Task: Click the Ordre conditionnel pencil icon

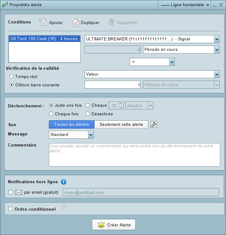Action: tap(62, 208)
